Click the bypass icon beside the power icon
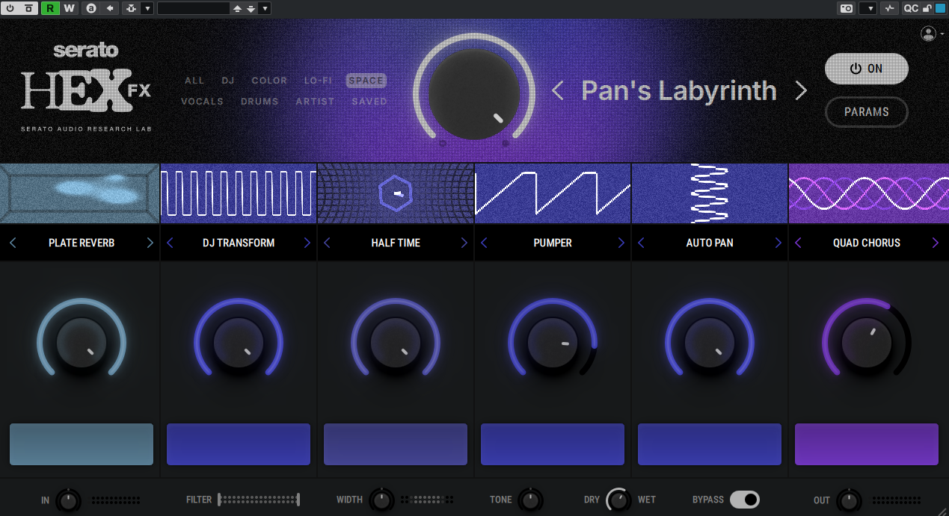Viewport: 949px width, 516px height. coord(28,8)
